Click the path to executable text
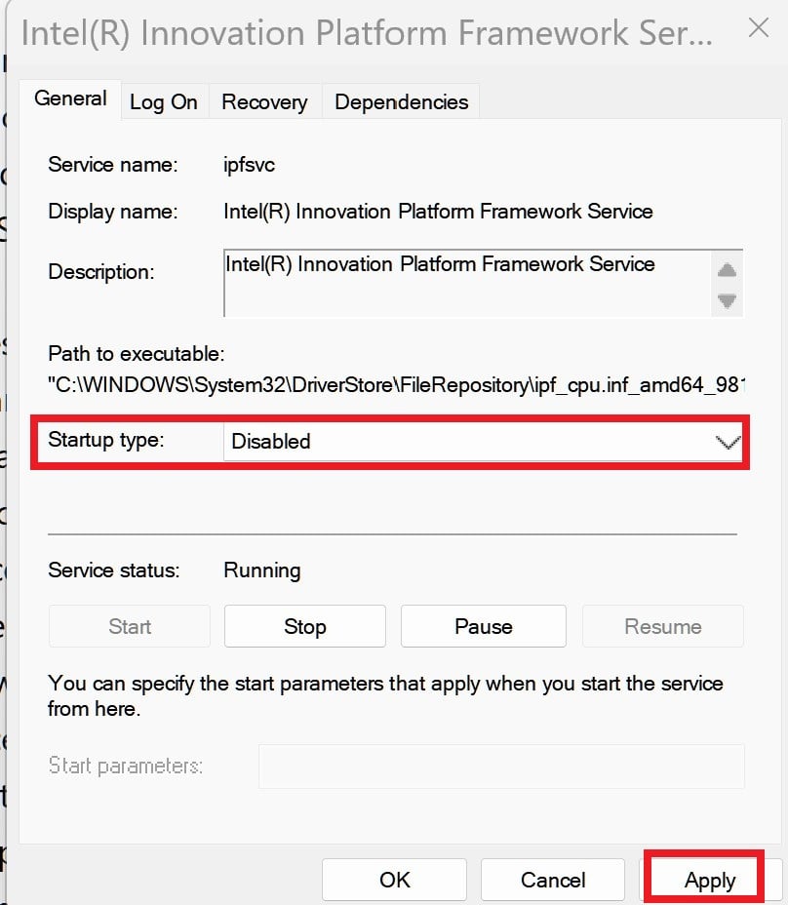Image resolution: width=788 pixels, height=905 pixels. click(395, 384)
